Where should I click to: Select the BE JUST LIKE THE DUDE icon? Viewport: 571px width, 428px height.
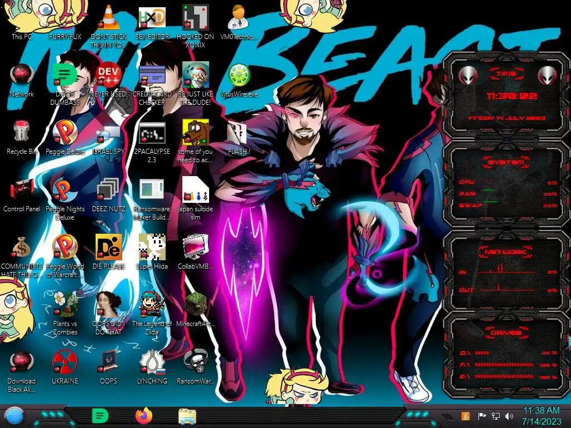195,84
